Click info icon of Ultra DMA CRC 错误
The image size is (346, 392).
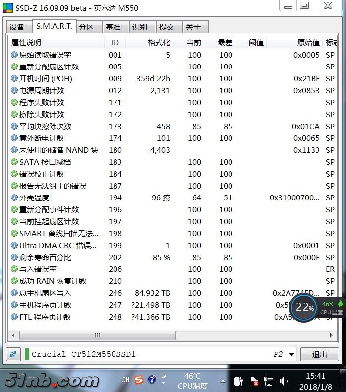pos(14,245)
